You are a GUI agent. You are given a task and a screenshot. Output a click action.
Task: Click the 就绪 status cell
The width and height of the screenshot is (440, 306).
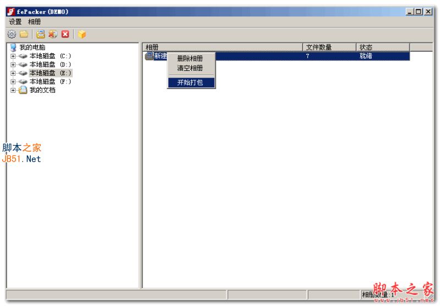(x=366, y=56)
